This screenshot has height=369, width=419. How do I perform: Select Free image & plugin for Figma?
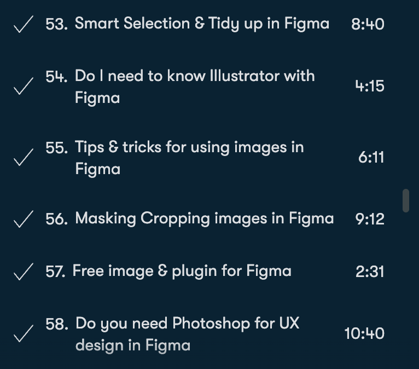pos(182,271)
